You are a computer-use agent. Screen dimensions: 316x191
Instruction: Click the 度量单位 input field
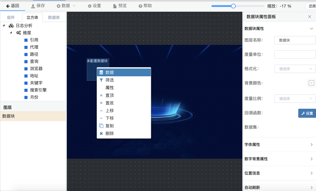(x=295, y=55)
